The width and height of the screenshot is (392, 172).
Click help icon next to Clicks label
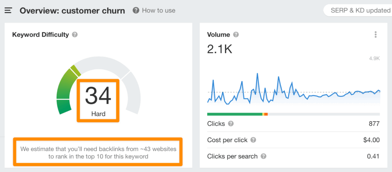pos(231,124)
